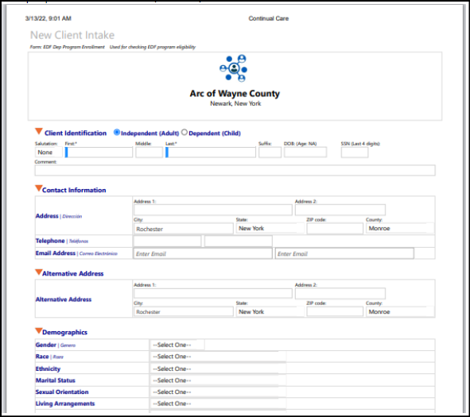Click the 3/13/22, 9:01 AM timestamp
Image resolution: width=470 pixels, height=417 pixels.
49,18
